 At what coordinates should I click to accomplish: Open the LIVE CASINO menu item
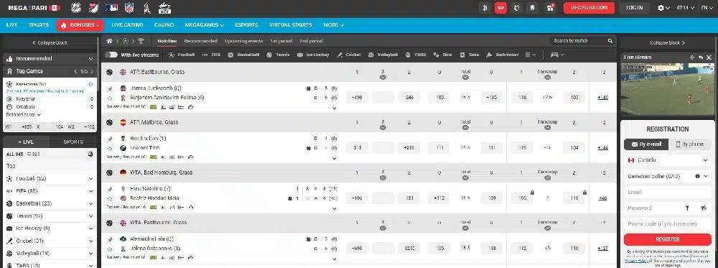coord(127,24)
